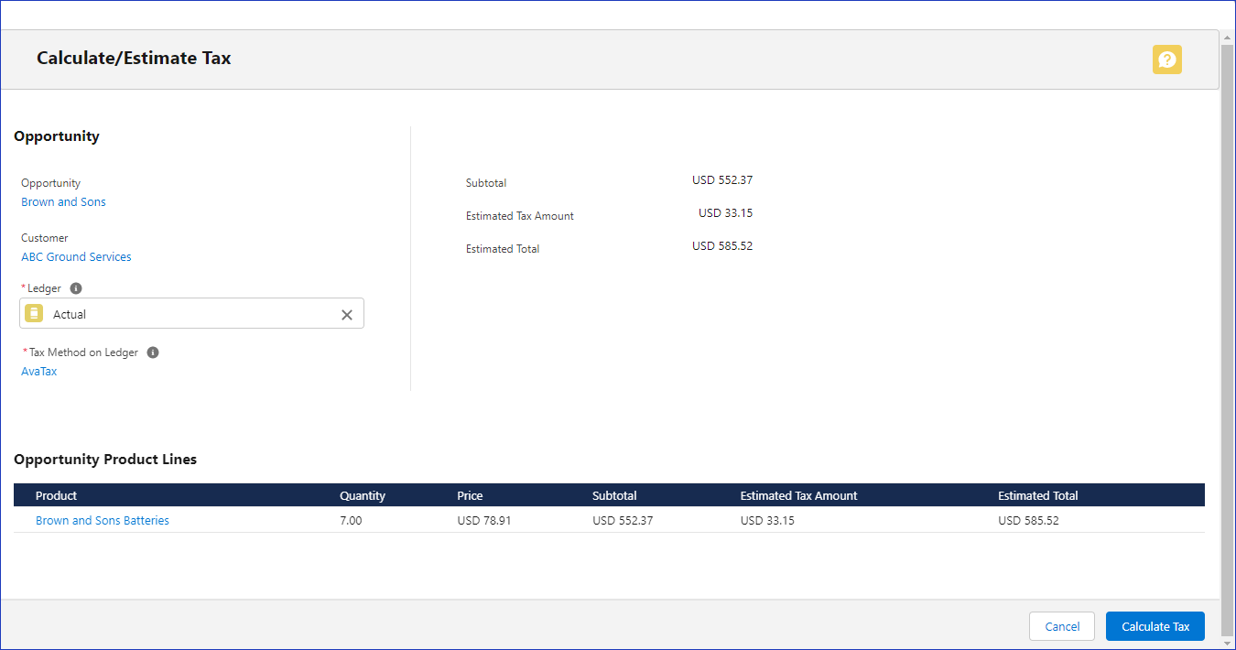Open the ABC Ground Services customer link
The image size is (1236, 650).
[76, 257]
